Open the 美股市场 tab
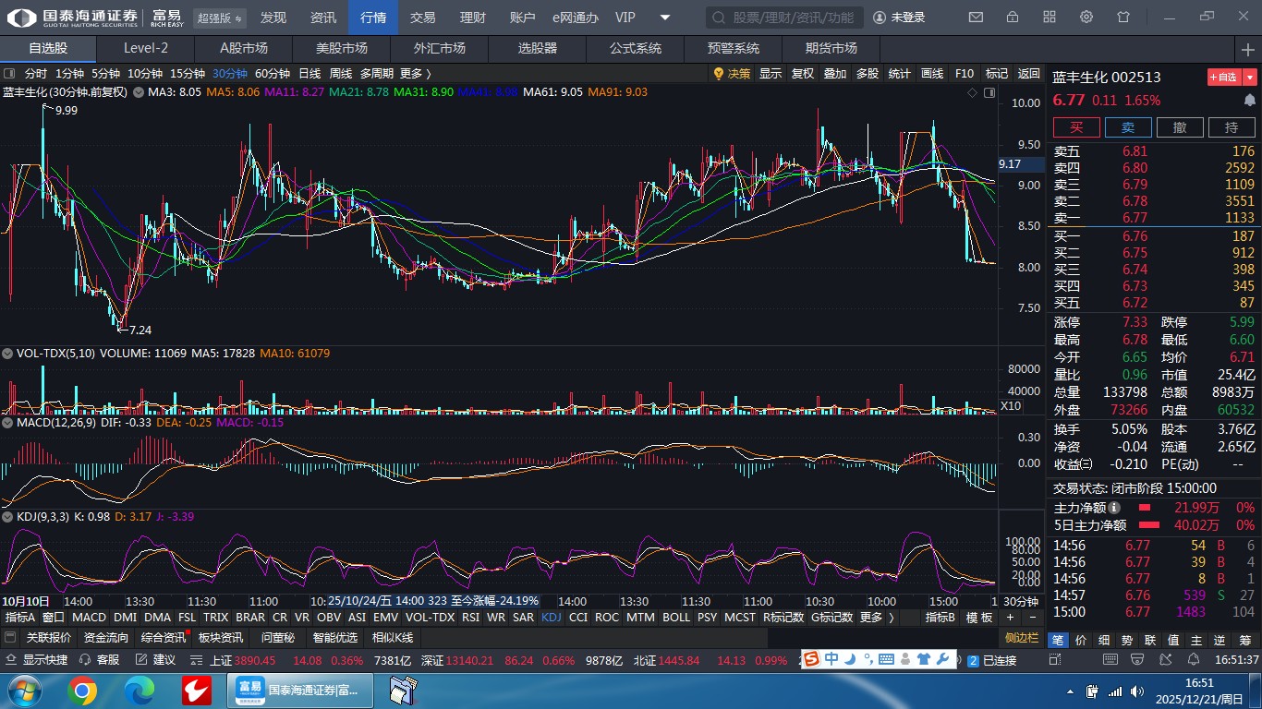 pos(341,49)
